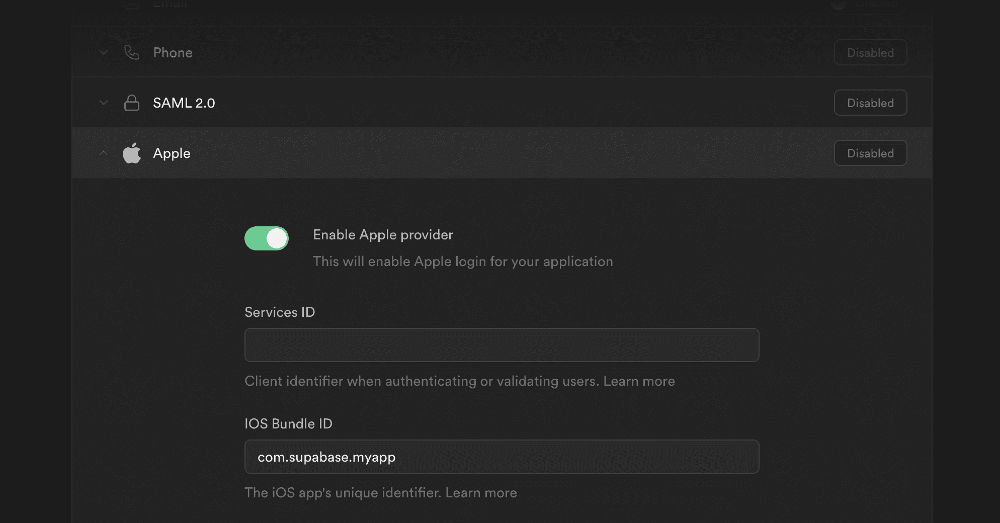
Task: Click the IOS Bundle ID field label
Action: click(x=288, y=424)
